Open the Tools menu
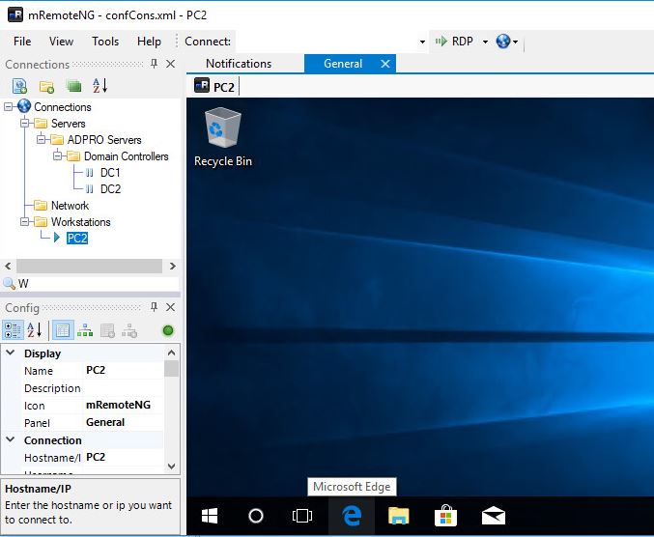 point(105,42)
